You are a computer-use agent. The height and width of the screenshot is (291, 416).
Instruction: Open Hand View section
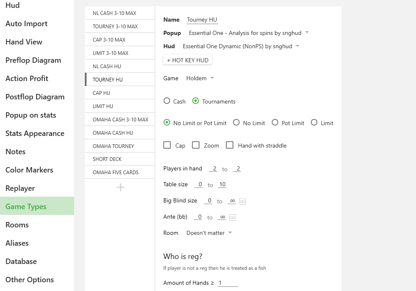[37, 42]
